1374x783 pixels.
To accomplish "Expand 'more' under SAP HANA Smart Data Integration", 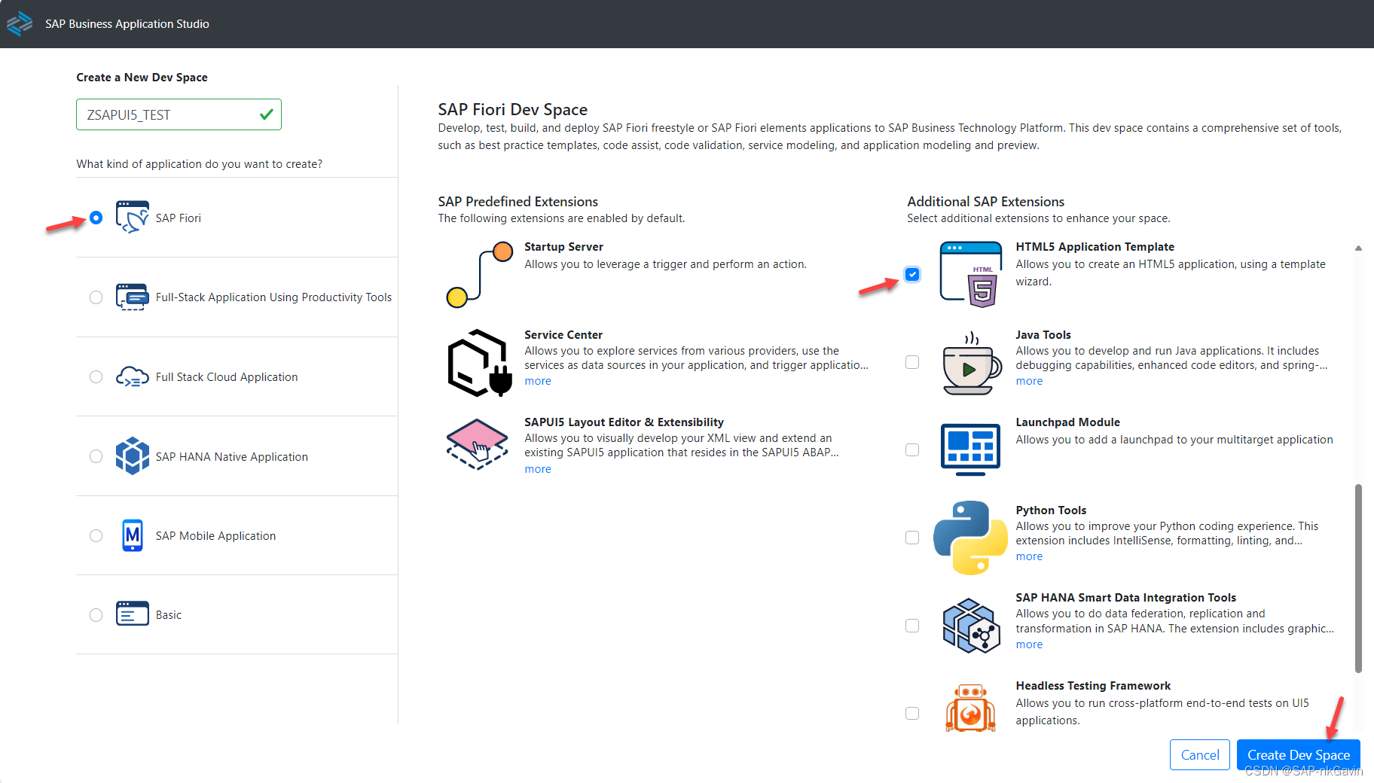I will [x=1029, y=644].
